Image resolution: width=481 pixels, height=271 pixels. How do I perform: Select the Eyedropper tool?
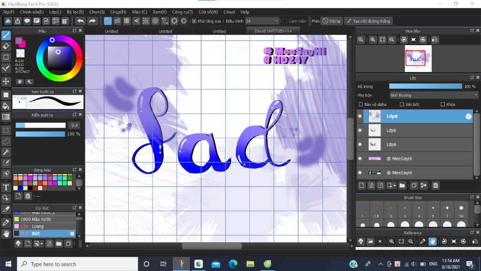tap(6, 223)
